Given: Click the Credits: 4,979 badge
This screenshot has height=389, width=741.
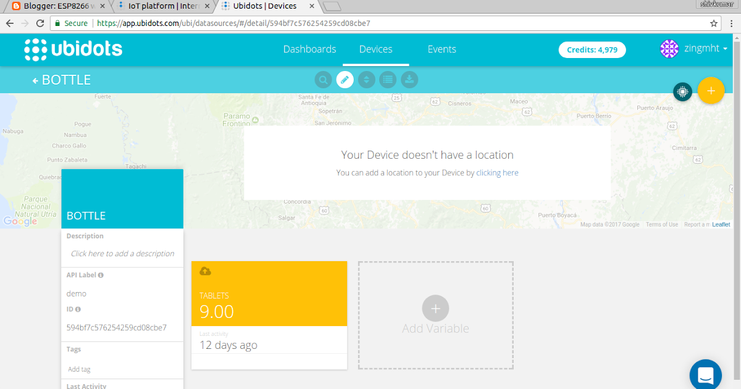Looking at the screenshot, I should point(592,49).
